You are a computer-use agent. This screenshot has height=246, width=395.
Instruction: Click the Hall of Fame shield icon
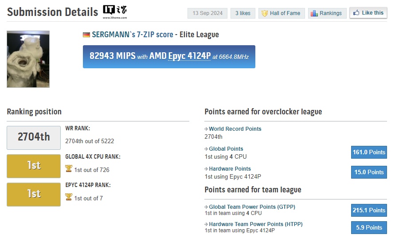[265, 13]
